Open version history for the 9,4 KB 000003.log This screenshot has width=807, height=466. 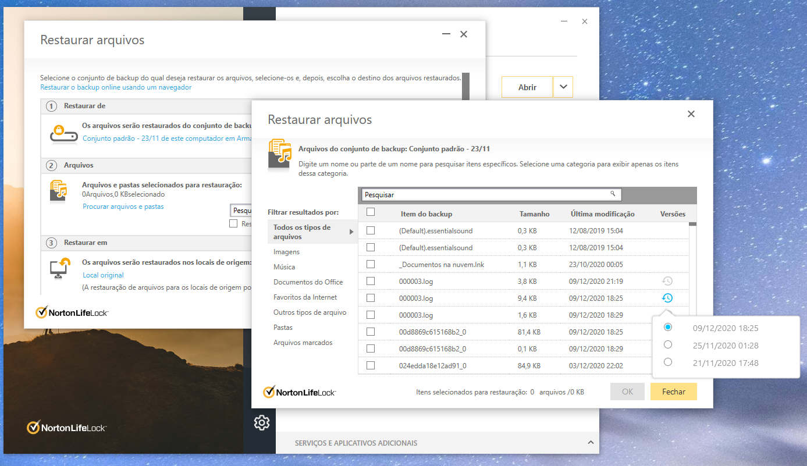[667, 298]
